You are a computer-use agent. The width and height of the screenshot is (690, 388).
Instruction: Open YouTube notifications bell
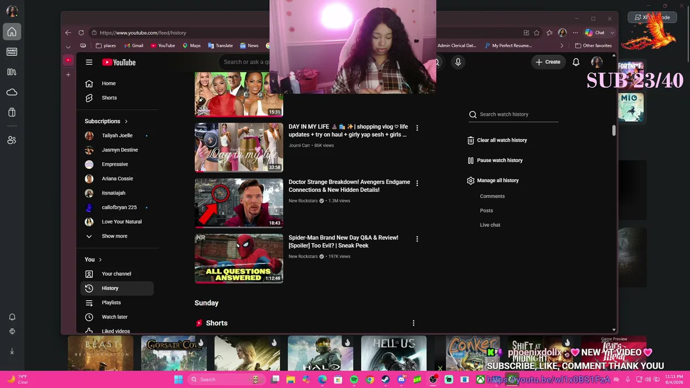(576, 62)
